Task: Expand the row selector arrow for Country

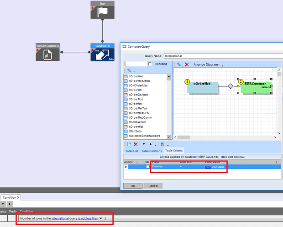Action: (x=126, y=167)
